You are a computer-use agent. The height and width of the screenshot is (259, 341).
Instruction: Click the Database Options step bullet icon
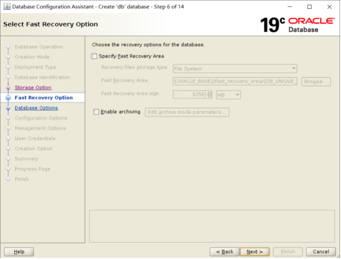coord(8,108)
